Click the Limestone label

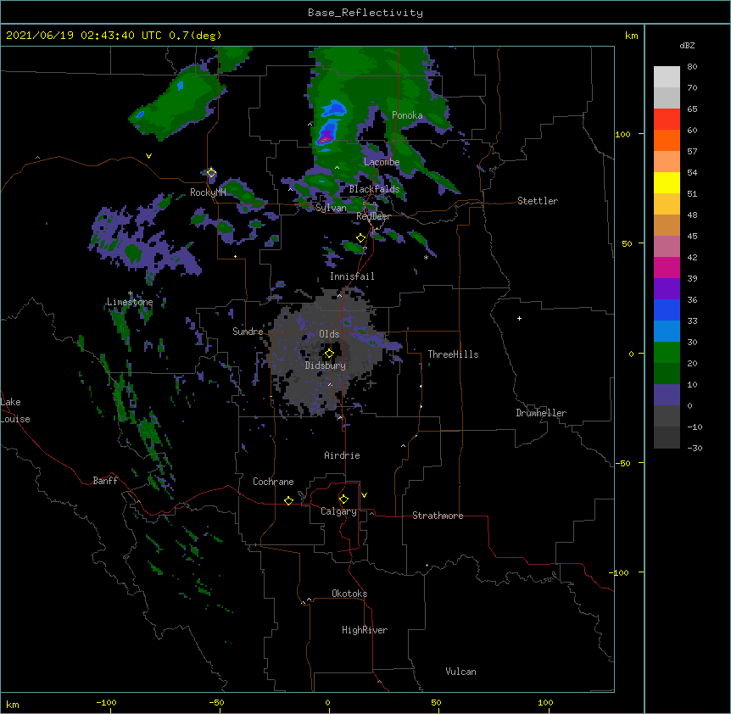[130, 302]
